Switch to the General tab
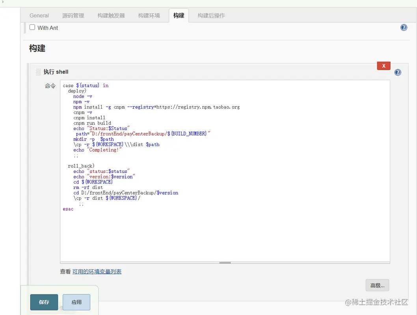Image resolution: width=417 pixels, height=315 pixels. (x=39, y=15)
